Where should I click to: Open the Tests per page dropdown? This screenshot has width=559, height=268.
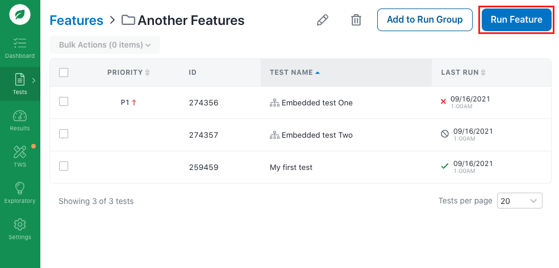tap(519, 201)
